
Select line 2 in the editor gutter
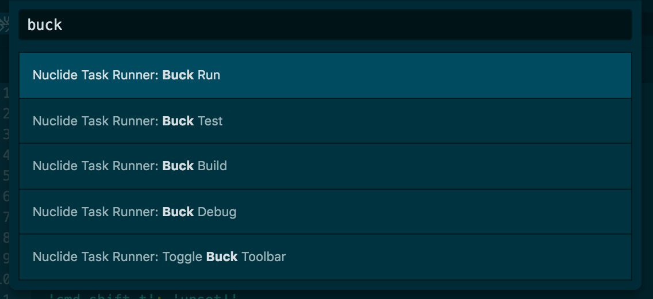click(6, 113)
